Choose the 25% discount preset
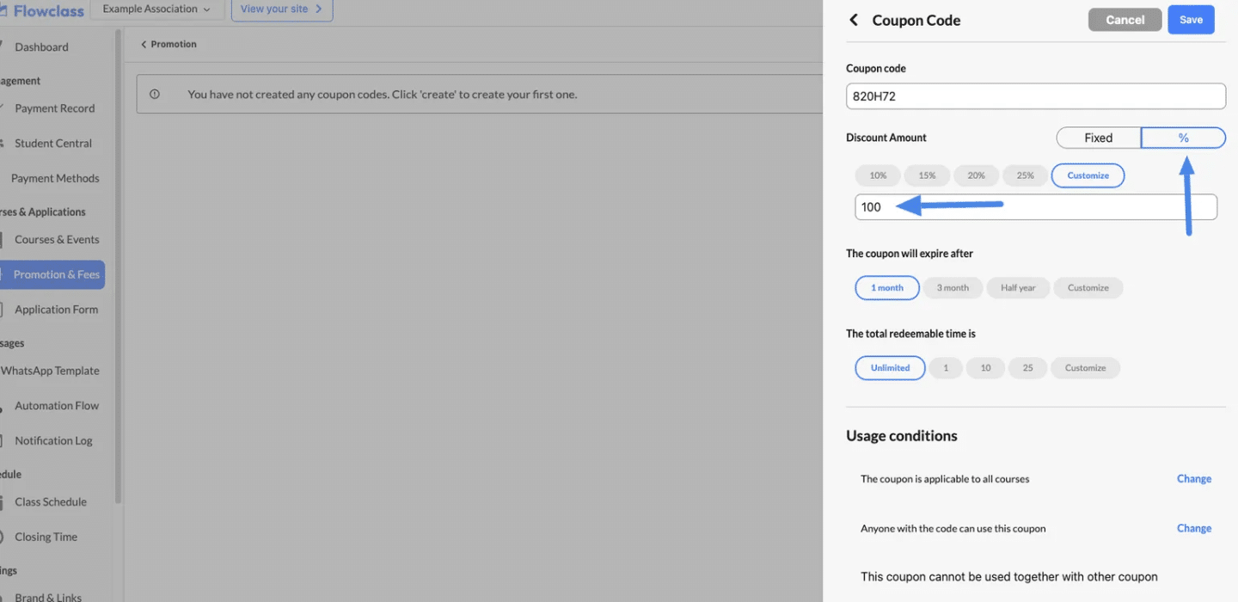1238x602 pixels. tap(1025, 175)
